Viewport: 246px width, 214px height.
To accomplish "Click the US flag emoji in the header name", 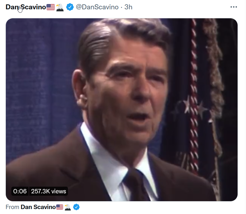I will pos(51,7).
